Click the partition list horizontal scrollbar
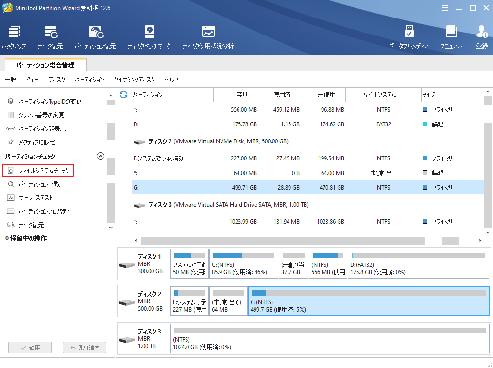 click(279, 240)
